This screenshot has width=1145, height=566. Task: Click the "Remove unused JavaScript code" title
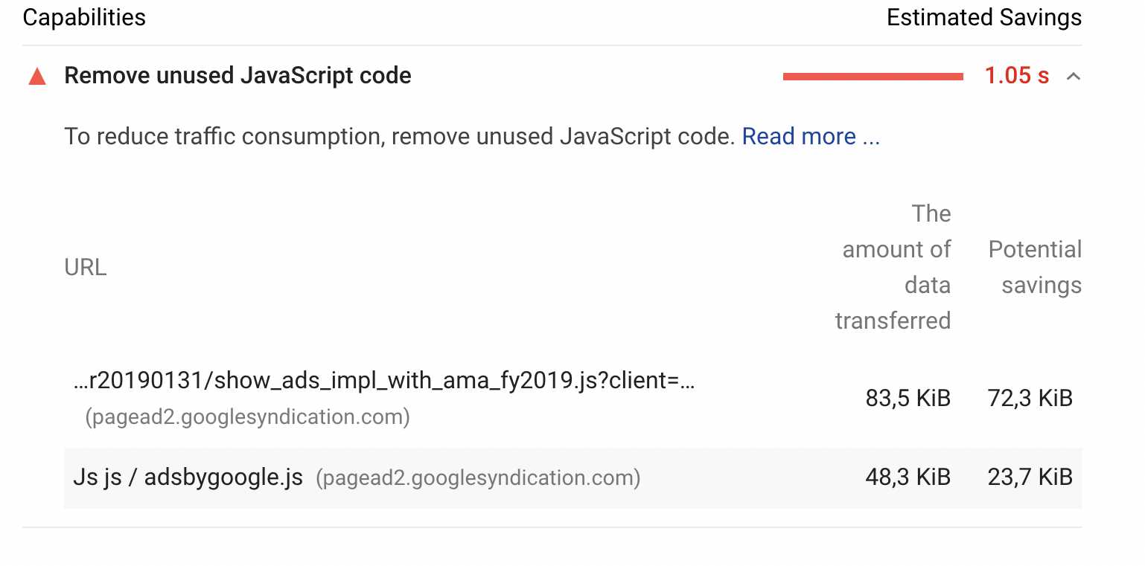(237, 76)
